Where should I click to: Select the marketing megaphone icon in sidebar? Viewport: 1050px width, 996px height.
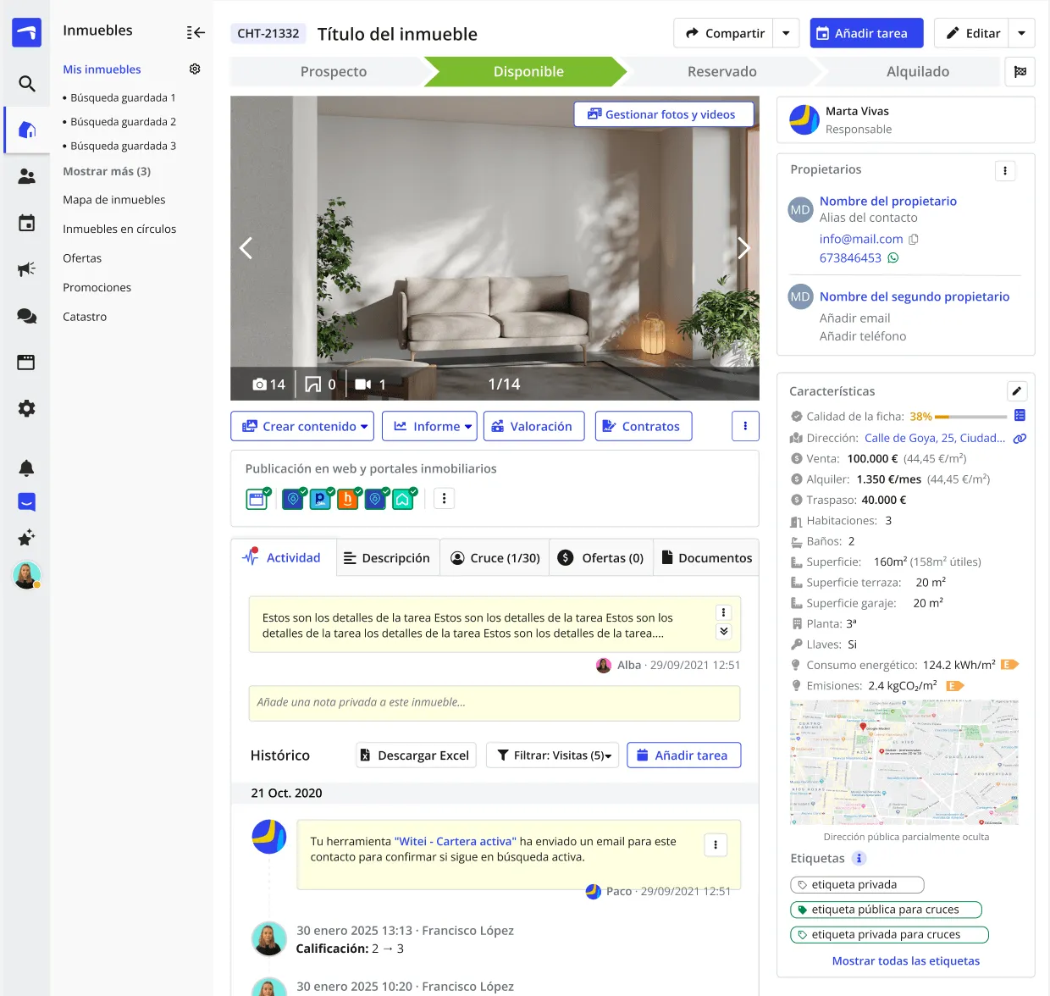point(26,268)
